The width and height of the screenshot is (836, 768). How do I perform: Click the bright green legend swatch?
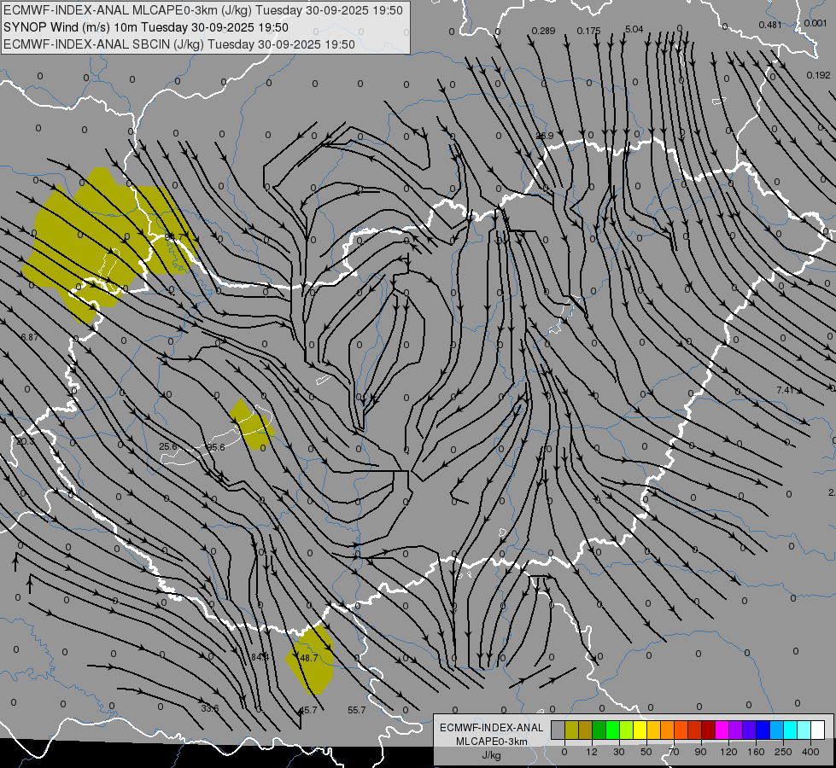click(x=612, y=730)
